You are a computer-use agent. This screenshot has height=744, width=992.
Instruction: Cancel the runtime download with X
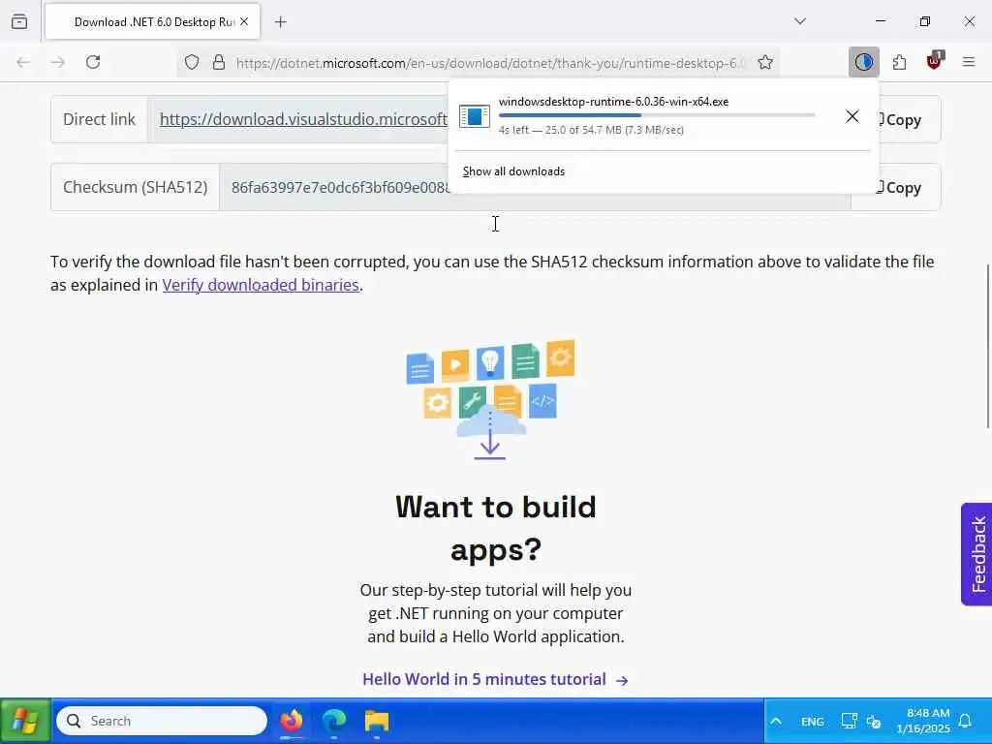click(852, 116)
